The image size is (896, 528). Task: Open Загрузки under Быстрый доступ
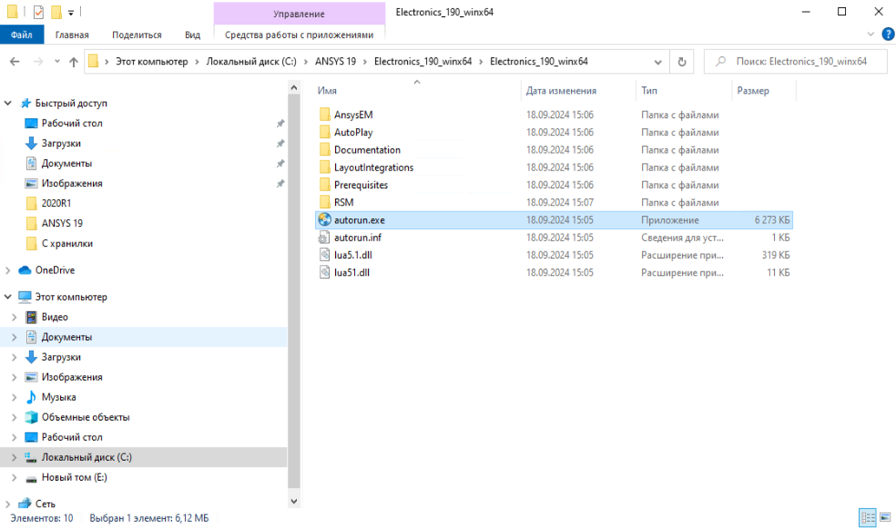(x=61, y=144)
